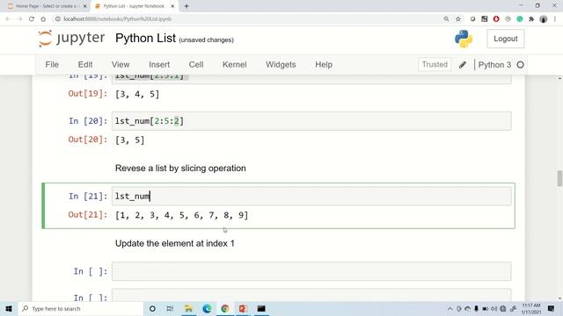Click the taskbar clock showing 11:17 AM

(x=531, y=308)
